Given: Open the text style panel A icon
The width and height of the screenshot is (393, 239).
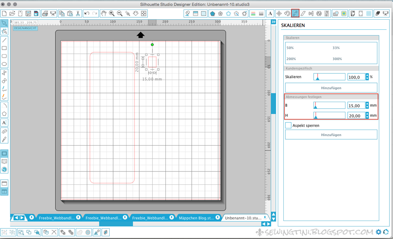Looking at the screenshot, I should pyautogui.click(x=270, y=13).
